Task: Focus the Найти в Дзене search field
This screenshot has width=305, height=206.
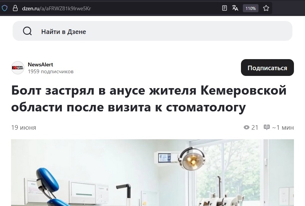Action: (152, 31)
